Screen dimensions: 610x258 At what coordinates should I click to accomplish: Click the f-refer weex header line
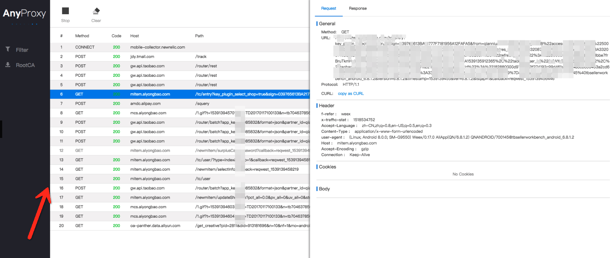pos(336,114)
